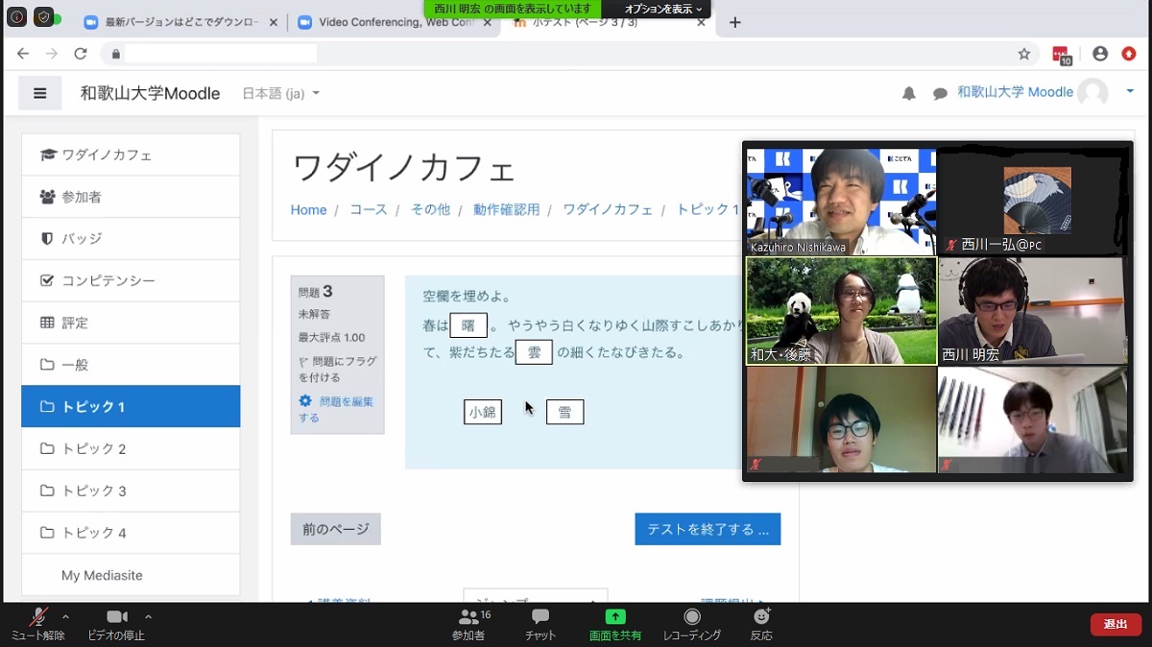Open Zoom reactions menu
The width and height of the screenshot is (1152, 647).
[761, 624]
